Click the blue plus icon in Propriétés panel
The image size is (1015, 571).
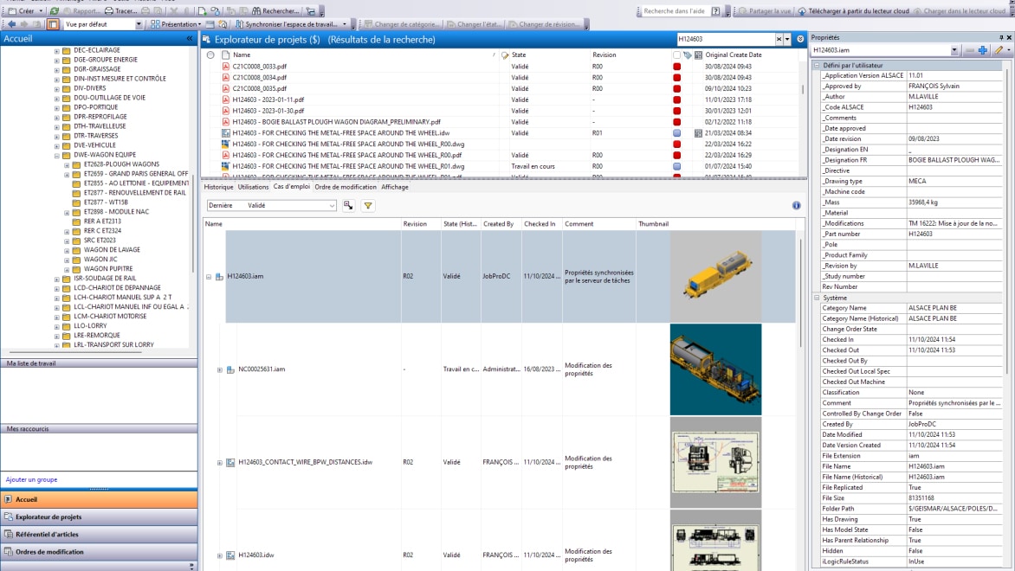pyautogui.click(x=983, y=51)
